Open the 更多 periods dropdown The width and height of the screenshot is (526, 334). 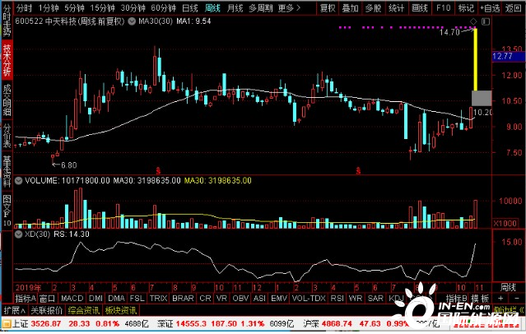288,7
